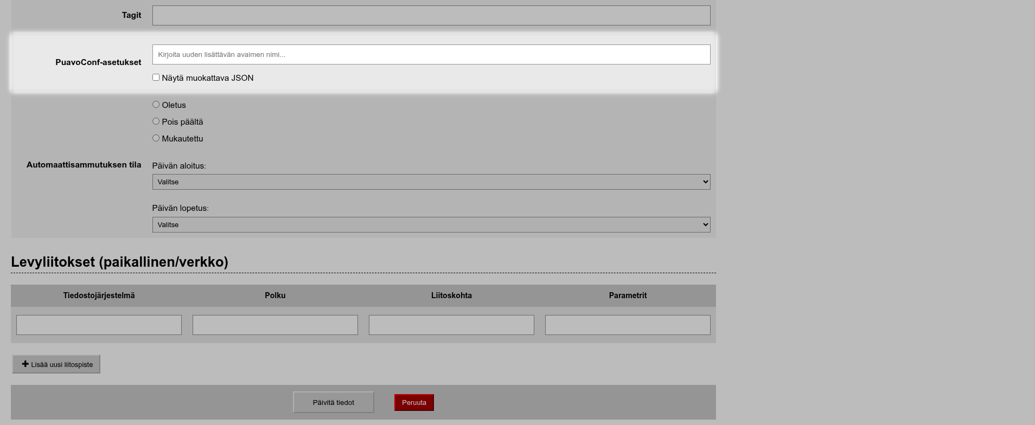Pick the Mukautettu radio option
This screenshot has width=1035, height=425.
pos(156,138)
